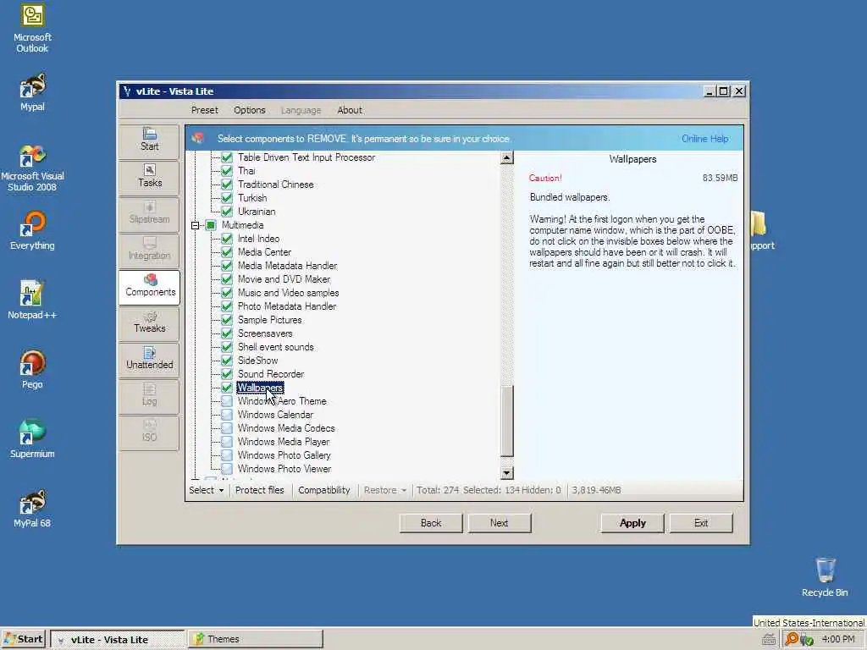Select the Windows Photo Viewer item
This screenshot has height=650, width=867.
284,469
